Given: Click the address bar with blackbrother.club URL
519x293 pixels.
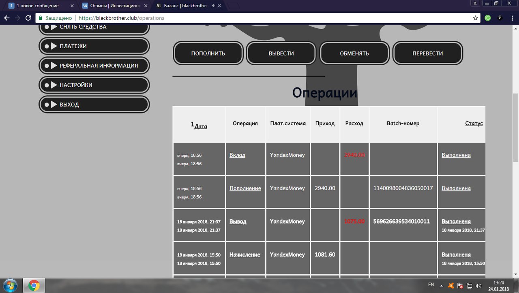Looking at the screenshot, I should coord(257,18).
